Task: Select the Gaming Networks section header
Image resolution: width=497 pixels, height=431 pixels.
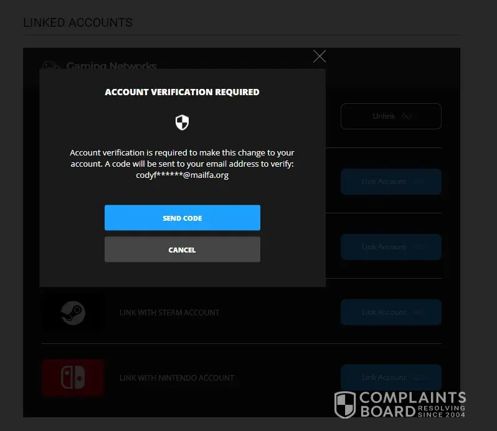Action: pos(111,65)
